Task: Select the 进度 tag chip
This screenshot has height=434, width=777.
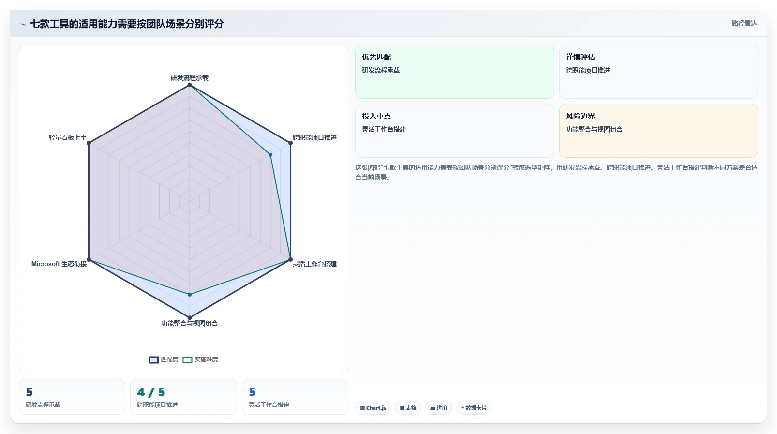Action: point(439,408)
